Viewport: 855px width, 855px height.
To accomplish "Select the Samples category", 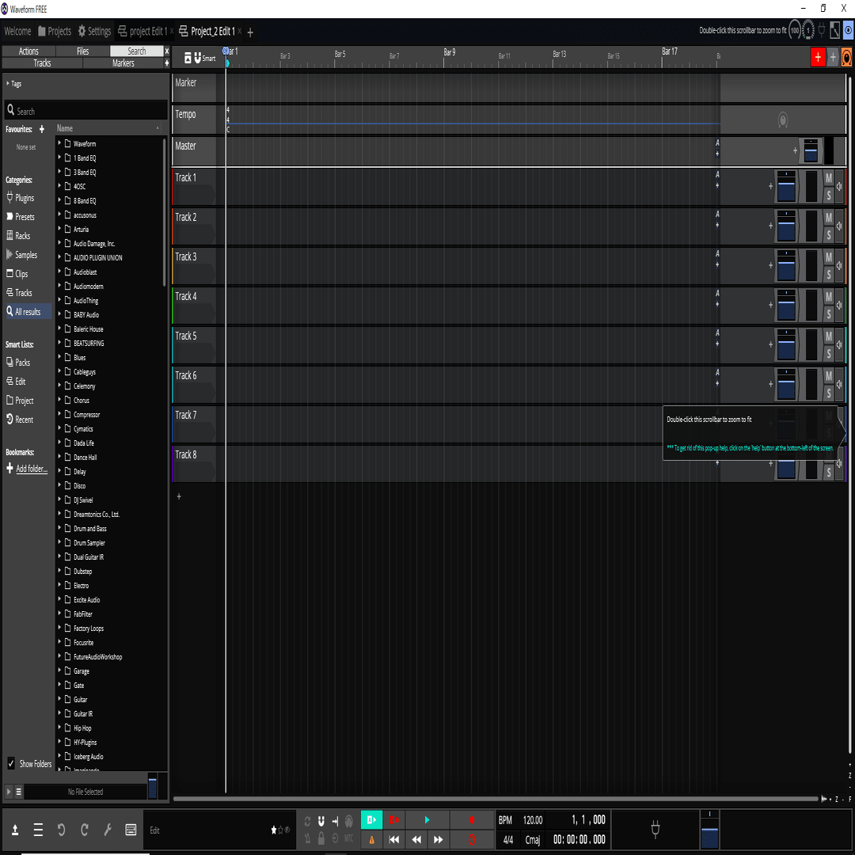I will coord(21,255).
